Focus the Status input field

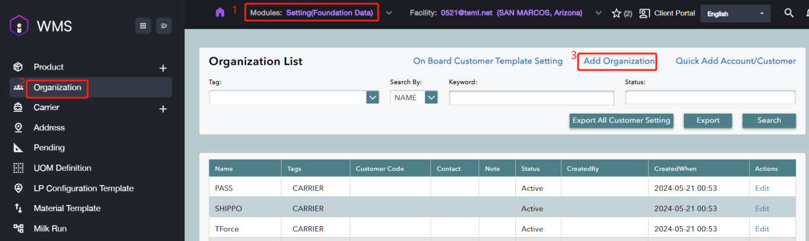click(710, 98)
